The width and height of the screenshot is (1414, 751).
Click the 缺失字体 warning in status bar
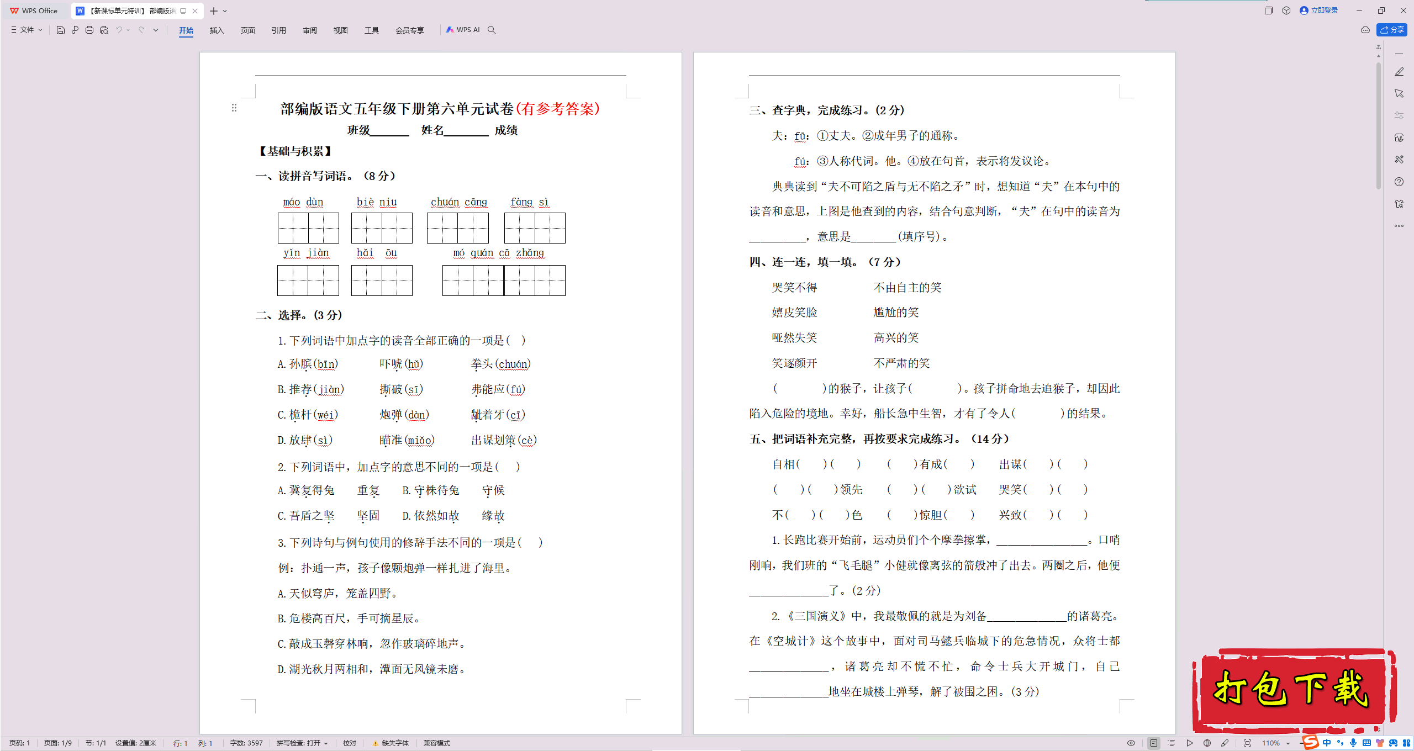(391, 743)
